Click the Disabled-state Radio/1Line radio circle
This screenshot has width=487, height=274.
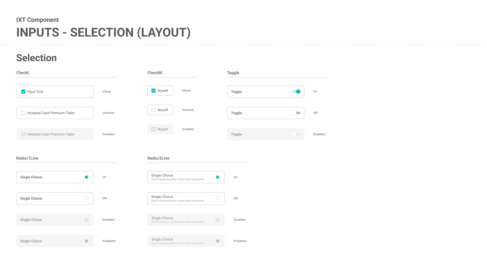pyautogui.click(x=86, y=220)
